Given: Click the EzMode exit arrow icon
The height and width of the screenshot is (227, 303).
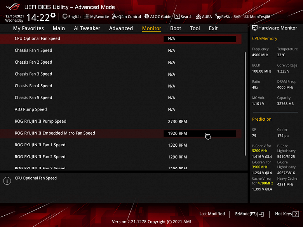Looking at the screenshot, I should click(x=261, y=214).
